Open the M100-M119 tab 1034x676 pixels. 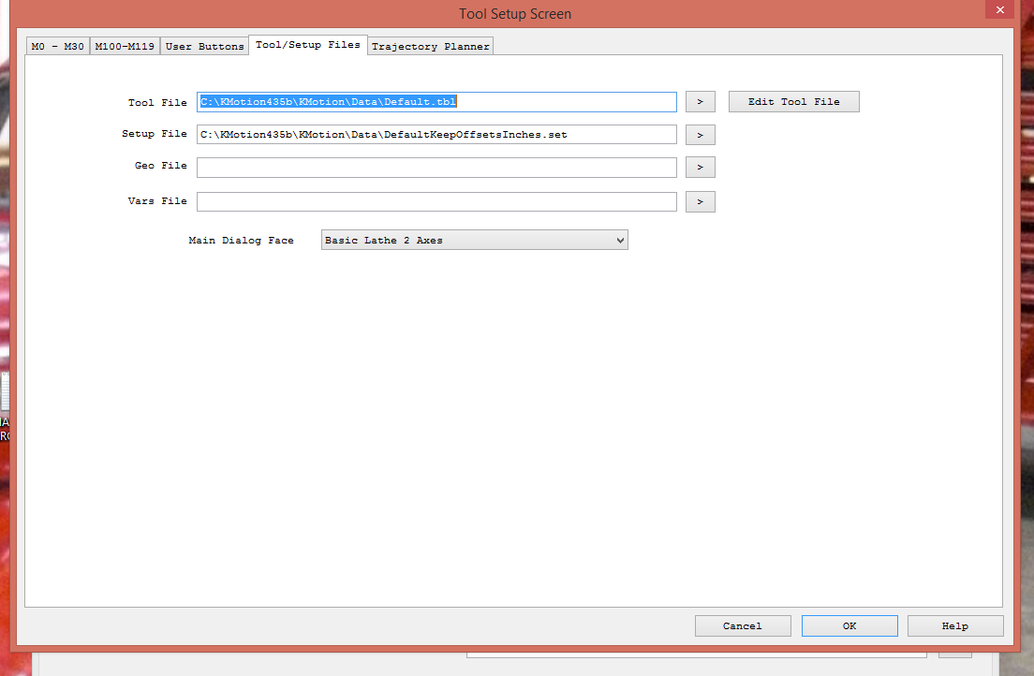[x=125, y=46]
